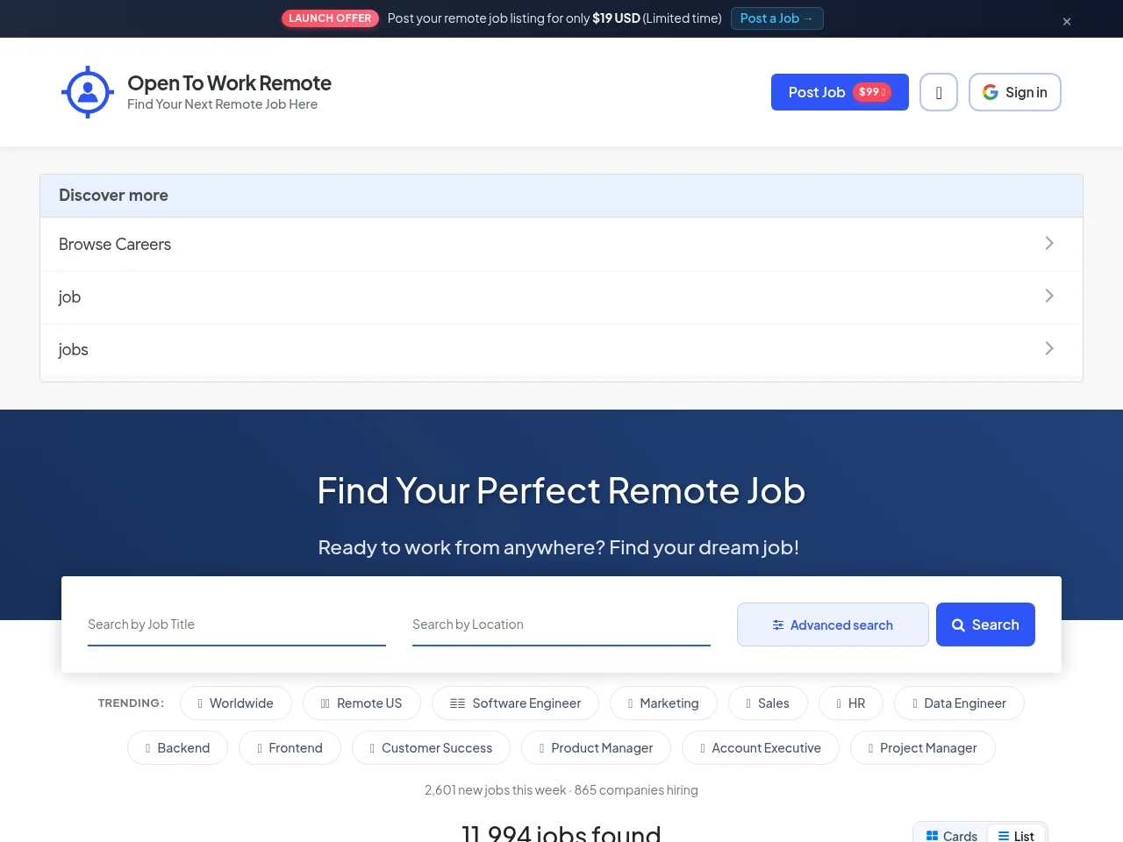Screen dimensions: 1123x842
Task: Select the Worldwide trending tag
Action: [236, 703]
